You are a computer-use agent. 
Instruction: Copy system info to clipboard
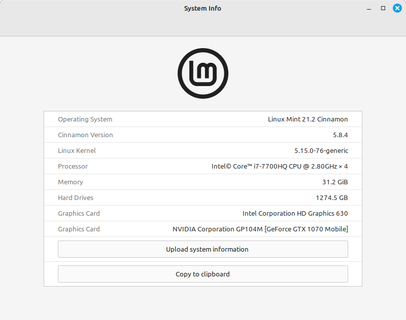tap(202, 274)
